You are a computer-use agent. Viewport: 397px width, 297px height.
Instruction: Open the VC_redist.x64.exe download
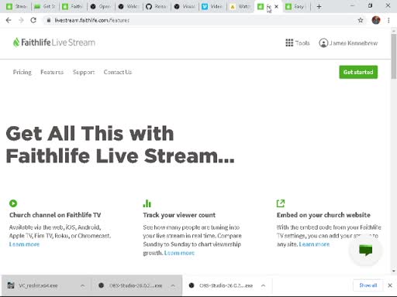(39, 285)
